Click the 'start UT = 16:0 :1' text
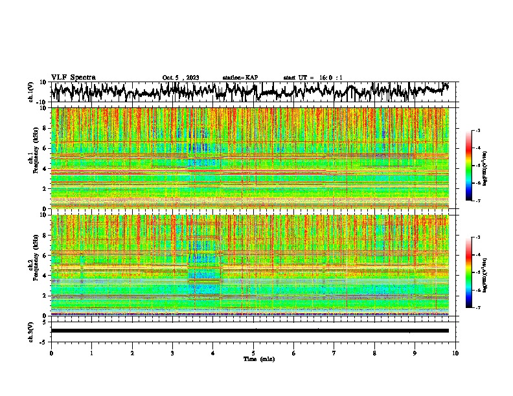The height and width of the screenshot is (396, 513). pyautogui.click(x=313, y=78)
